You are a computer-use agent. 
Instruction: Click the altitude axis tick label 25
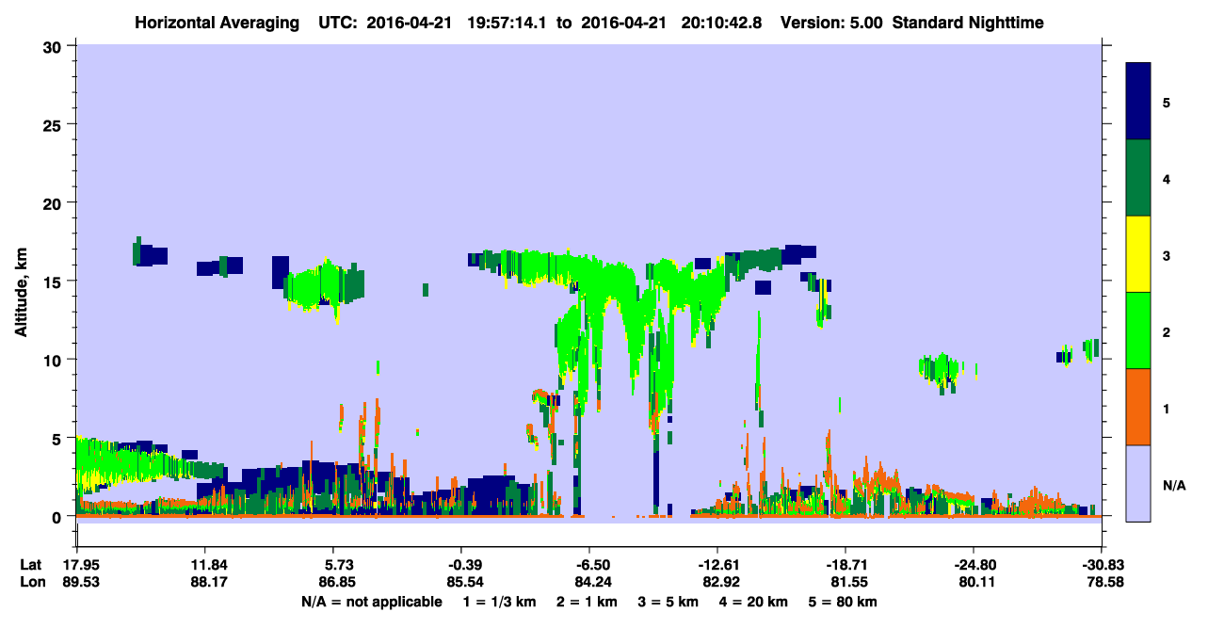coord(54,124)
